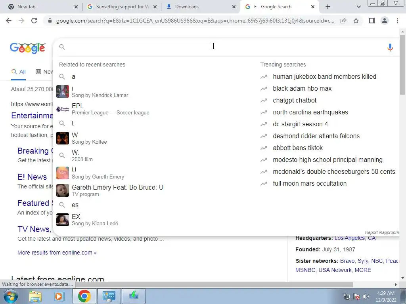Click the address bar URL
This screenshot has width=406, height=304.
click(195, 21)
